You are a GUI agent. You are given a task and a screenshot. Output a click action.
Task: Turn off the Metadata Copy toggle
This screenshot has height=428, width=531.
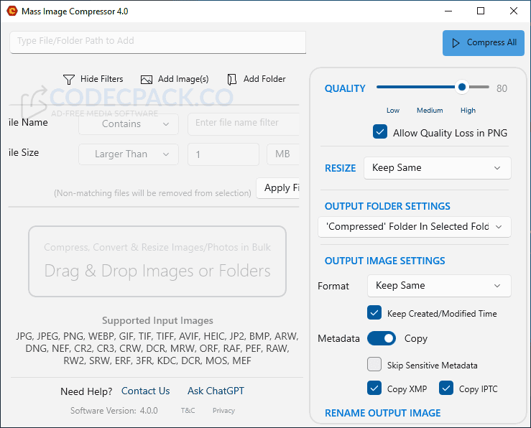382,338
